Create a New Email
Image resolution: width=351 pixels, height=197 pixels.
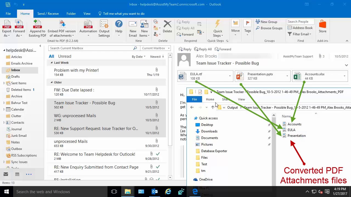pos(133,29)
